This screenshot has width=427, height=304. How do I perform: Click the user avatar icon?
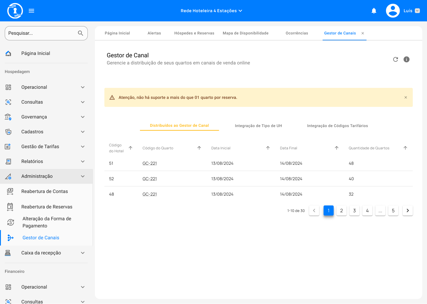click(x=393, y=11)
